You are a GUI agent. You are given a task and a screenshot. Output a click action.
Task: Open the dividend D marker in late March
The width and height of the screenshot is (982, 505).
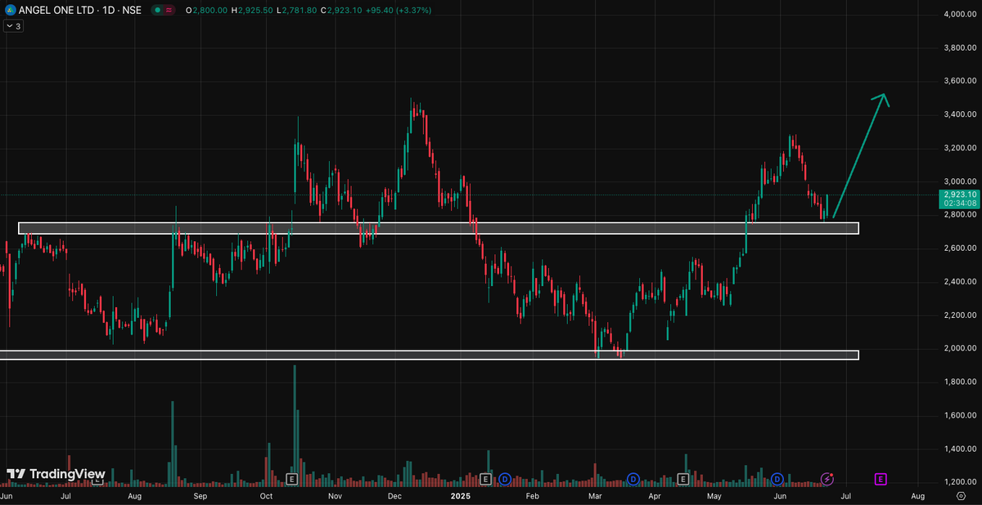click(633, 478)
